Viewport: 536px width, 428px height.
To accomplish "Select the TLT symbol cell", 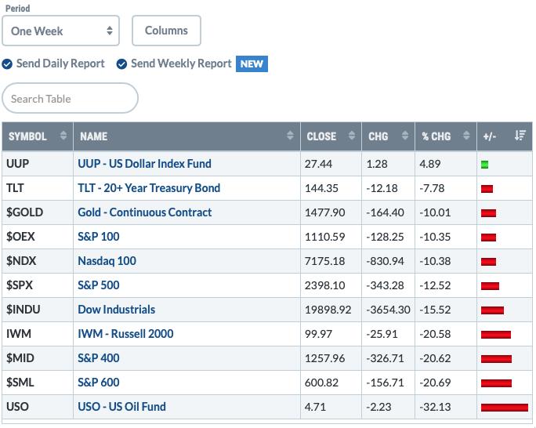I will pyautogui.click(x=38, y=188).
